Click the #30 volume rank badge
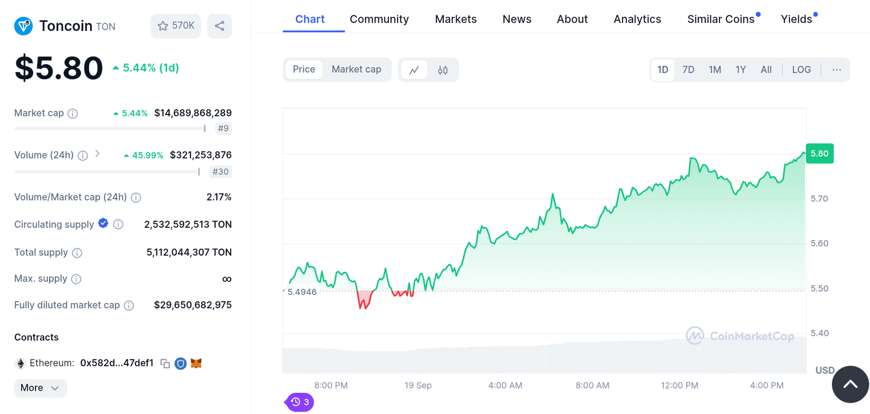870x414 pixels. pyautogui.click(x=220, y=172)
